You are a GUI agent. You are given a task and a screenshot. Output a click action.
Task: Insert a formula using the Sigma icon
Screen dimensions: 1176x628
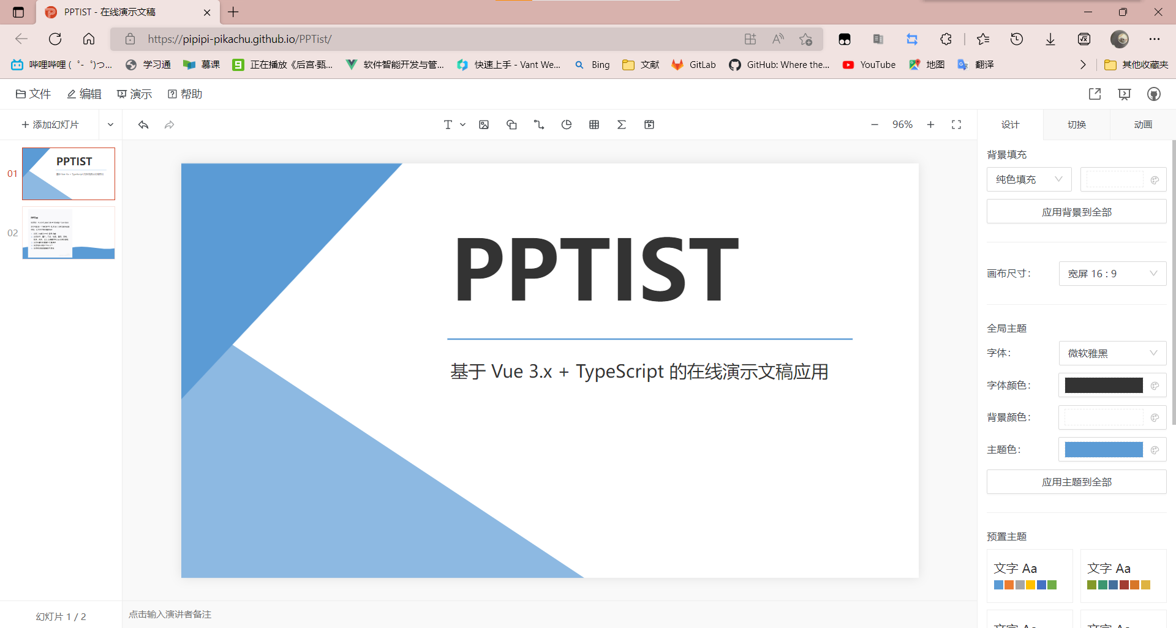coord(621,124)
